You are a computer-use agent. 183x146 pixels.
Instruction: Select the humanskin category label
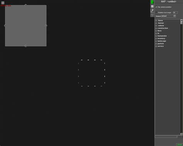coord(162,36)
